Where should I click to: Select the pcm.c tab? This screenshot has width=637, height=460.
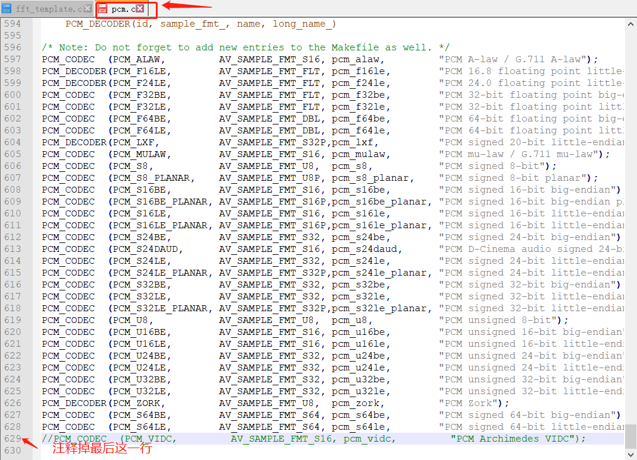tap(123, 9)
